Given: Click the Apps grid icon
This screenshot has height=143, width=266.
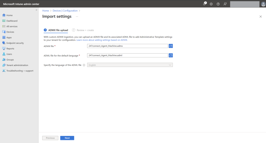Looking at the screenshot, I should coord(4,37).
